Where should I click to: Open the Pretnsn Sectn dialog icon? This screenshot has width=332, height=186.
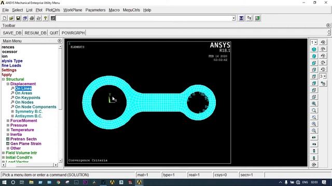[8, 139]
